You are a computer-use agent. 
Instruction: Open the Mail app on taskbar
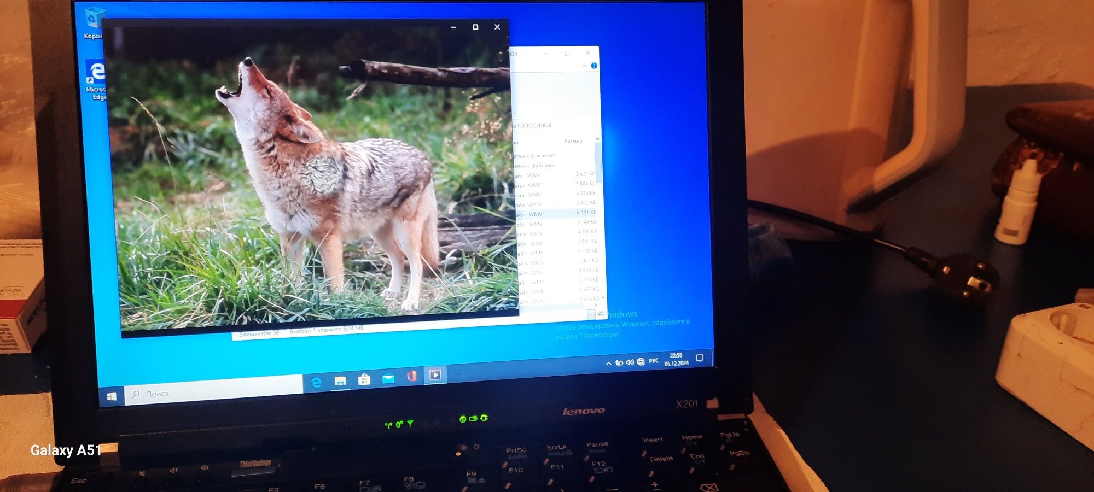tap(388, 378)
